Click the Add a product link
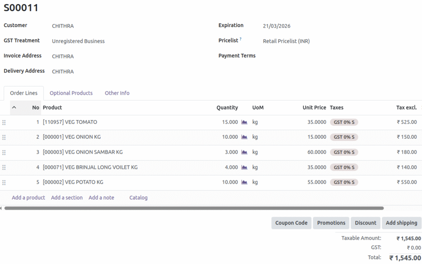Screen dimensions: 422x264 28,198
